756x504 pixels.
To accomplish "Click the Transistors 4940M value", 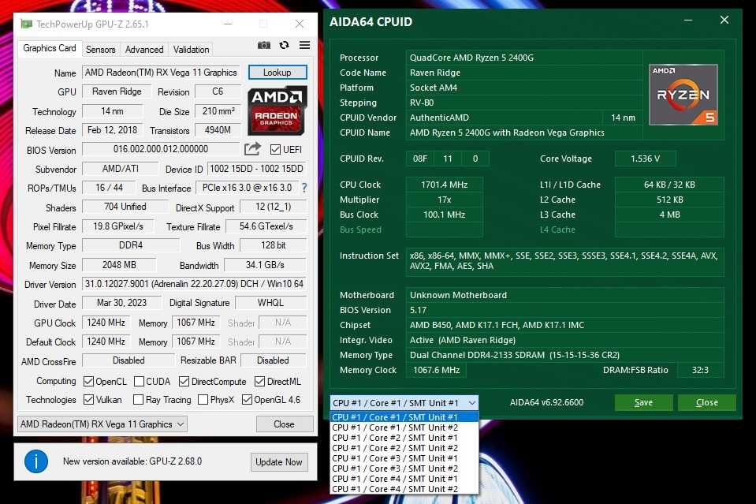I will pyautogui.click(x=218, y=130).
